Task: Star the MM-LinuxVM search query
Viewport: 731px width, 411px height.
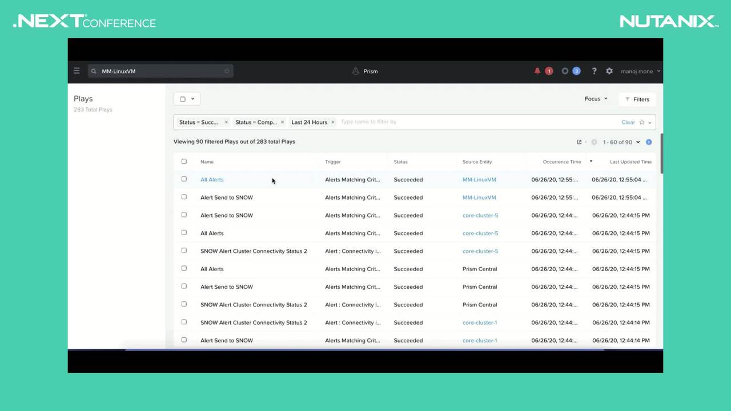Action: coord(227,71)
